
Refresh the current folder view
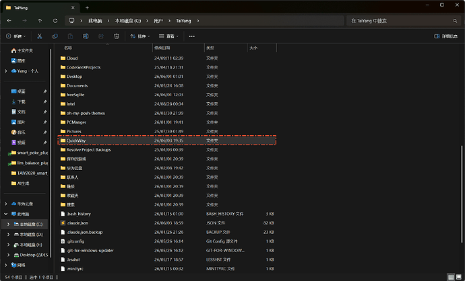55,21
